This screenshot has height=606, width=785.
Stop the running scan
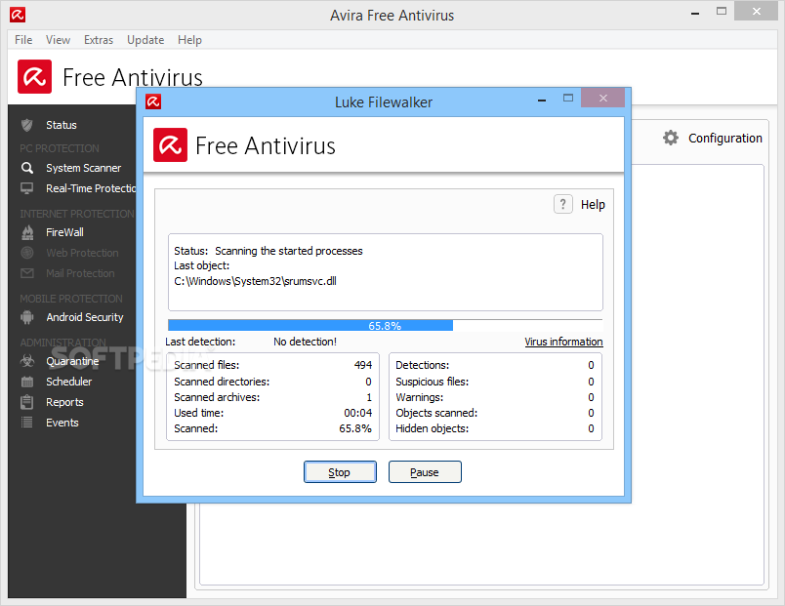point(340,472)
